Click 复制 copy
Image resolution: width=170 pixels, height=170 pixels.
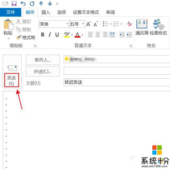click(x=23, y=30)
